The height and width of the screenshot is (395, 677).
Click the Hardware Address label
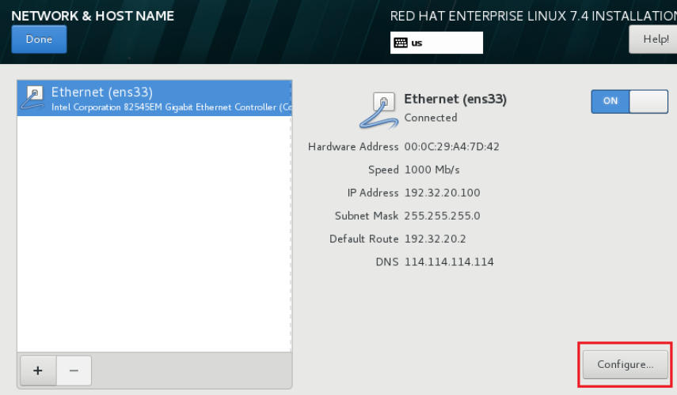click(353, 147)
